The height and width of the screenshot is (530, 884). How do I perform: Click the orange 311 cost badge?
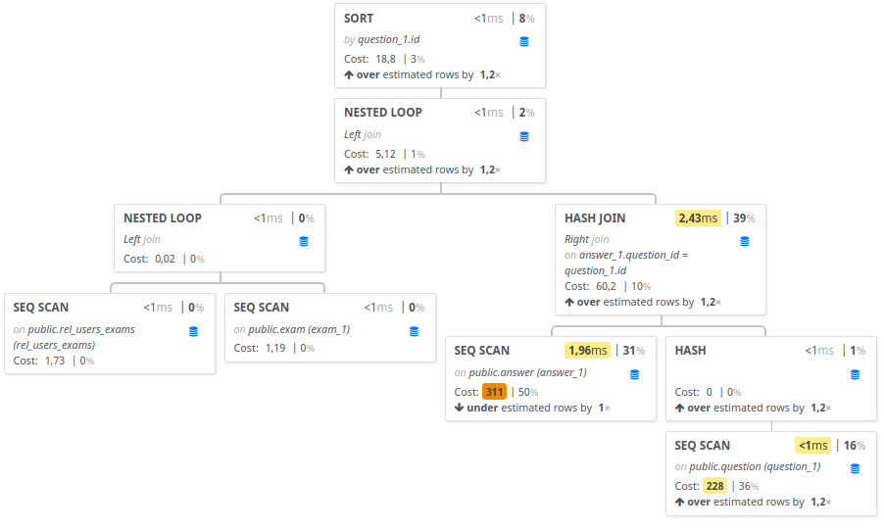494,392
